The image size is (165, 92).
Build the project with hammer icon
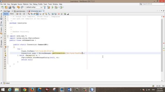coord(45,7)
